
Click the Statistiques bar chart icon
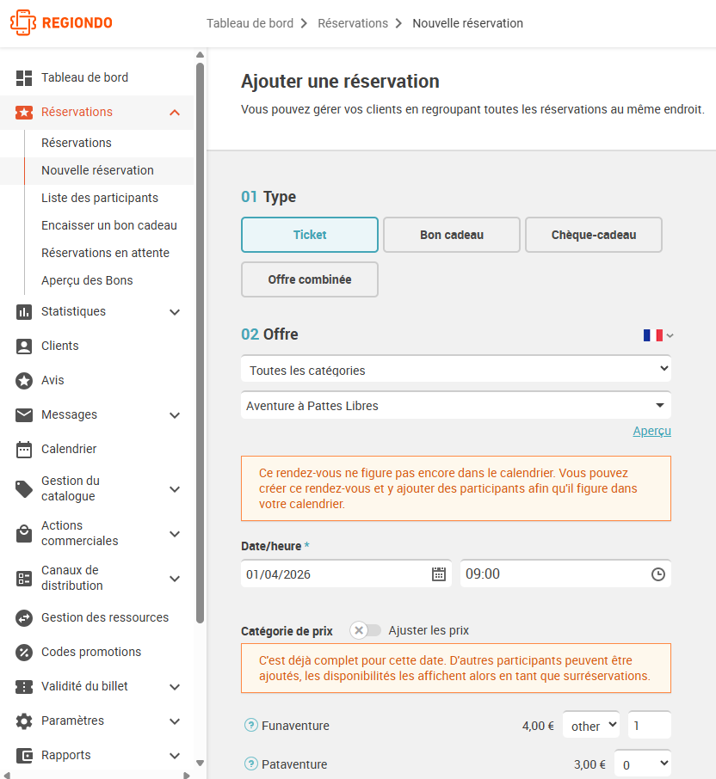pos(24,312)
